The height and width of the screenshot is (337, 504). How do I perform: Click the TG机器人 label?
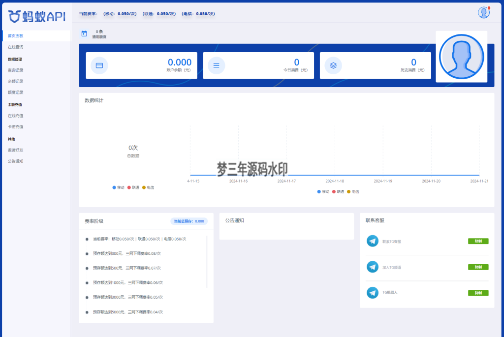tap(390, 292)
